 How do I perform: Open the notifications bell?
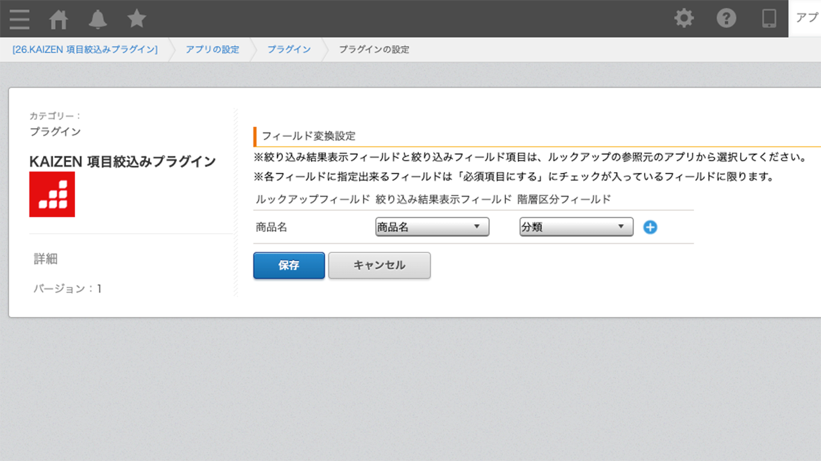point(98,19)
